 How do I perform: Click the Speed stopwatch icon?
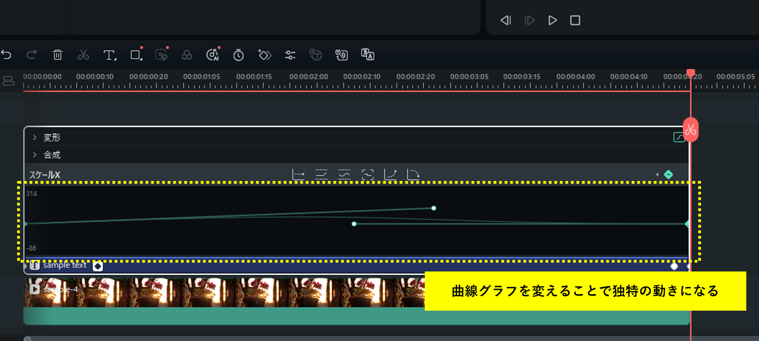pyautogui.click(x=238, y=55)
